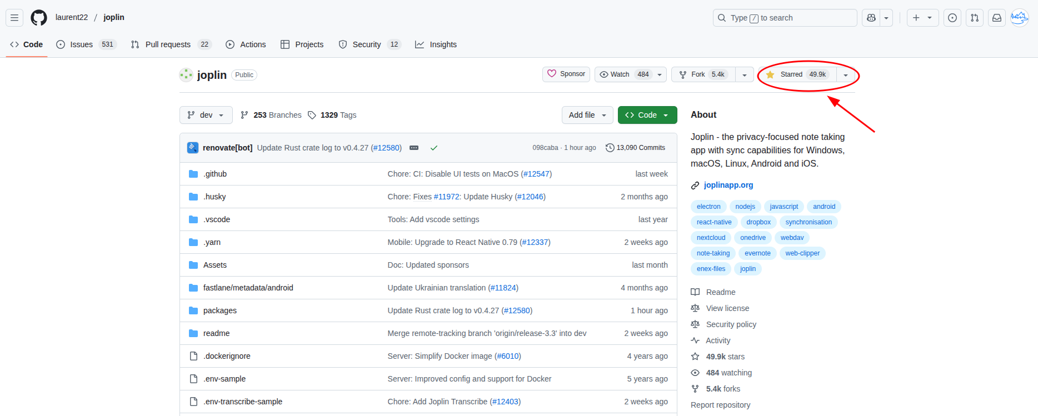The image size is (1038, 416).
Task: Click the joplin repository logo icon
Action: coord(186,74)
